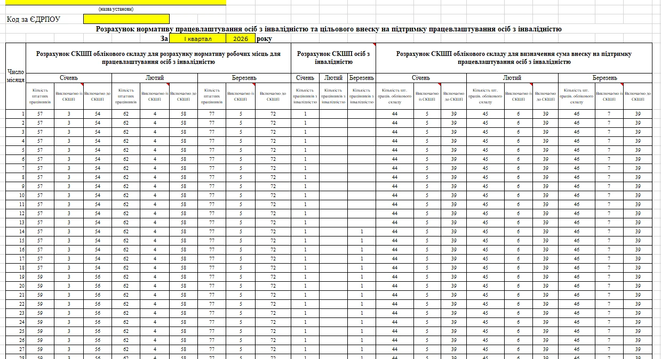
Task: Select the yellow ЄДРПОУ code input cell
Action: [x=126, y=19]
